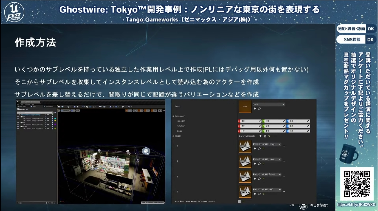Switch to the Place Actors tab
378x211 pixels.
click(22, 107)
